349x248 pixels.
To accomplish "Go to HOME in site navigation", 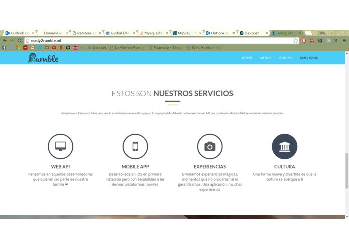I will tap(247, 58).
